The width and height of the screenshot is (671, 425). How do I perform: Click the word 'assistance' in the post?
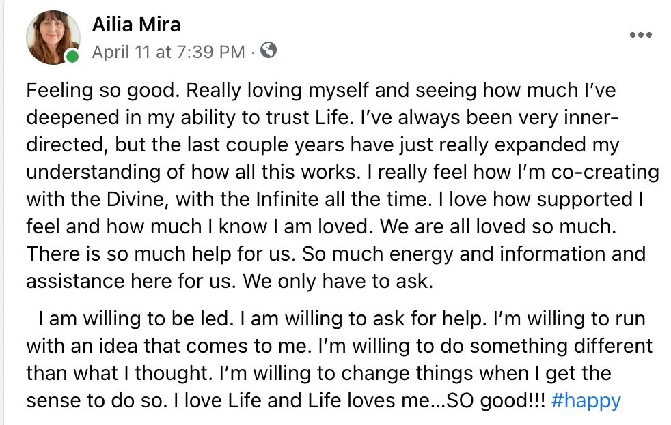point(75,282)
